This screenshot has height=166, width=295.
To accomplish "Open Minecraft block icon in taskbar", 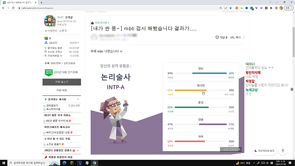I will point(72,163).
